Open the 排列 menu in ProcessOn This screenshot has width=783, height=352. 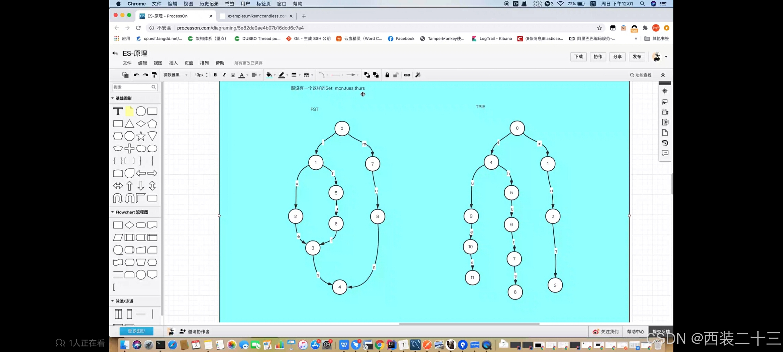(x=204, y=63)
